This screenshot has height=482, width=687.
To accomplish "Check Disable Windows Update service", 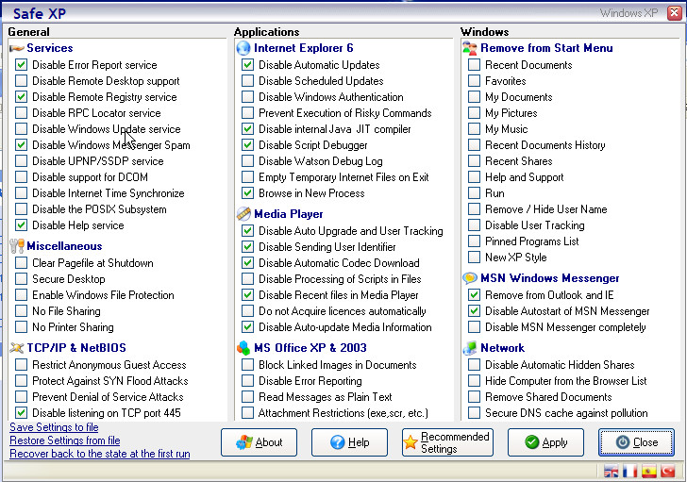I will click(x=21, y=129).
